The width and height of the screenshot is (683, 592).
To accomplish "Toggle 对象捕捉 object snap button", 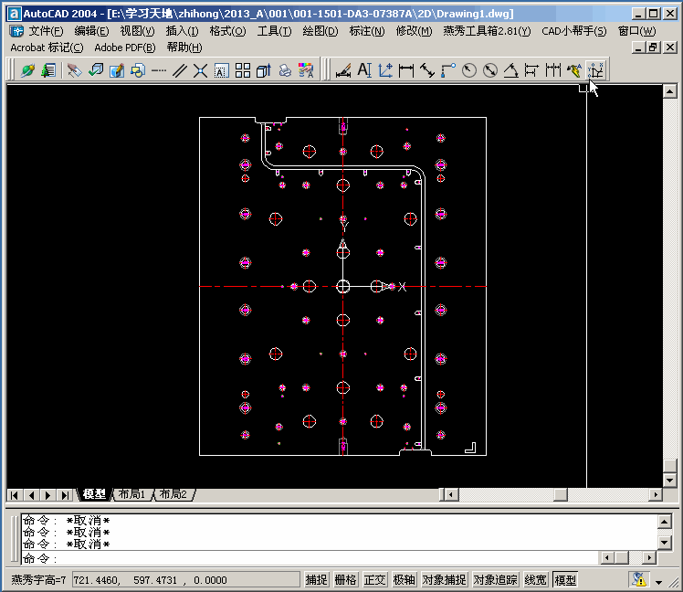I will pos(445,580).
